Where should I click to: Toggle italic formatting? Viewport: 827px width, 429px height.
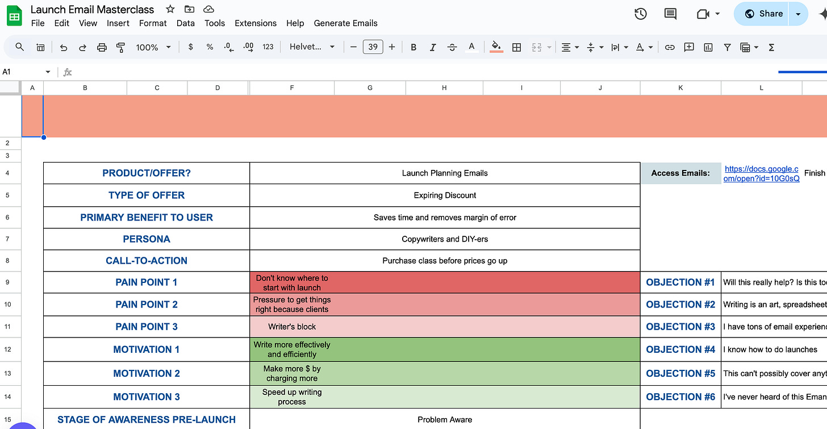coord(433,47)
